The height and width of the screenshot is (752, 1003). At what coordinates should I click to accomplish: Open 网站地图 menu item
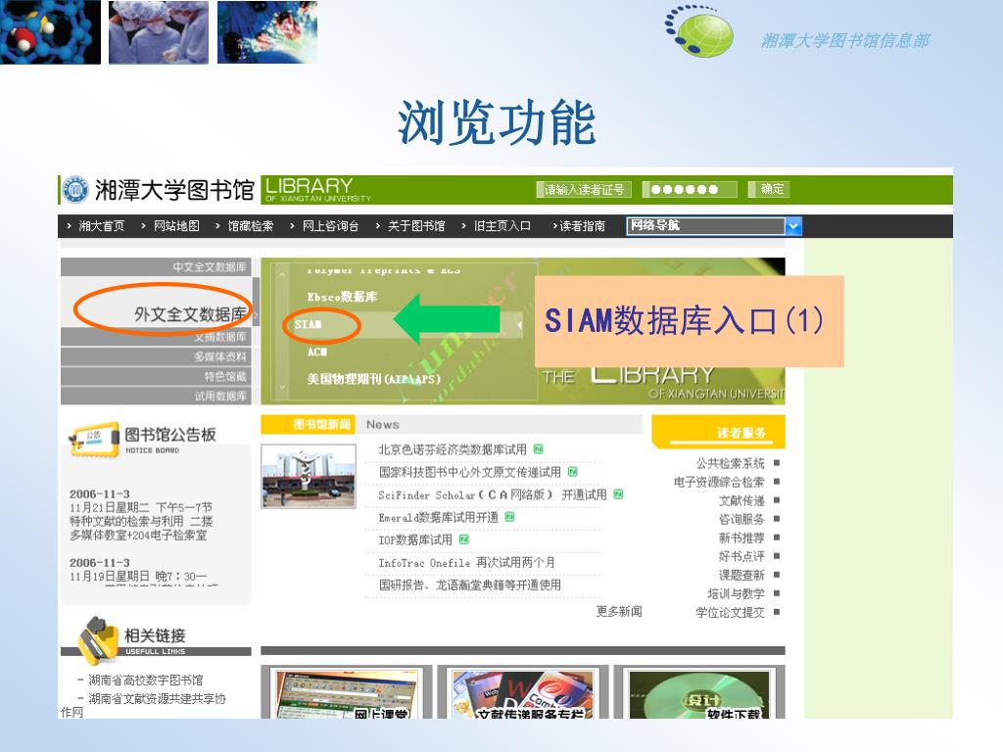(x=176, y=226)
